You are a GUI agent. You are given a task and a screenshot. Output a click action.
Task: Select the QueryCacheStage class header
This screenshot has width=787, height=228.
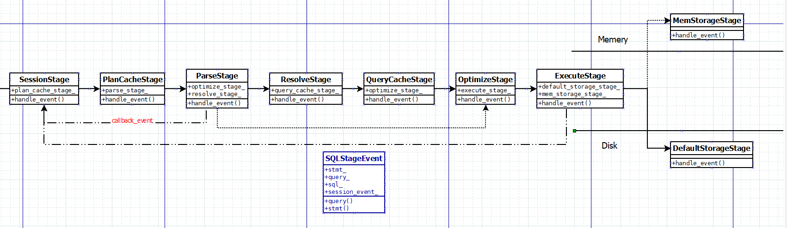click(x=399, y=79)
